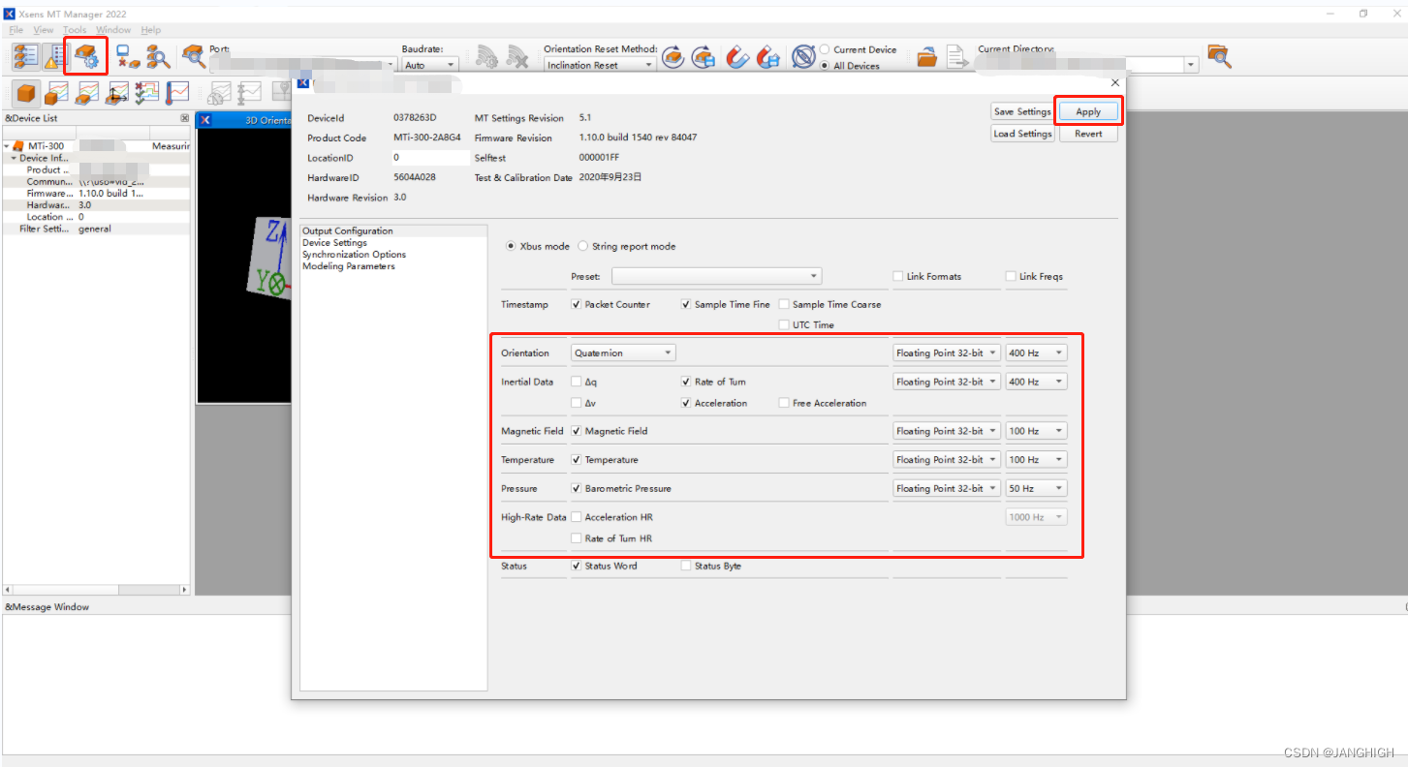Select Device Settings in the settings list
This screenshot has width=1408, height=767.
click(x=334, y=243)
